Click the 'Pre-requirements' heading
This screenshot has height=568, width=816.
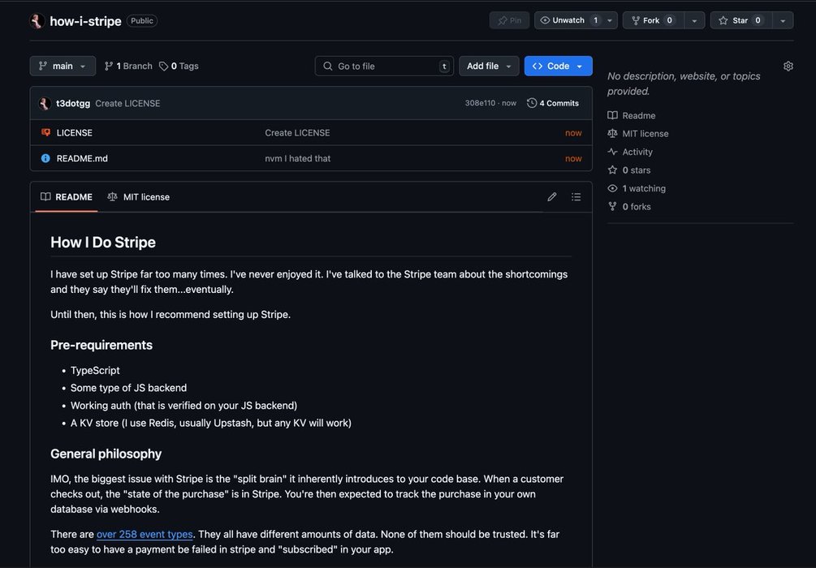[101, 345]
